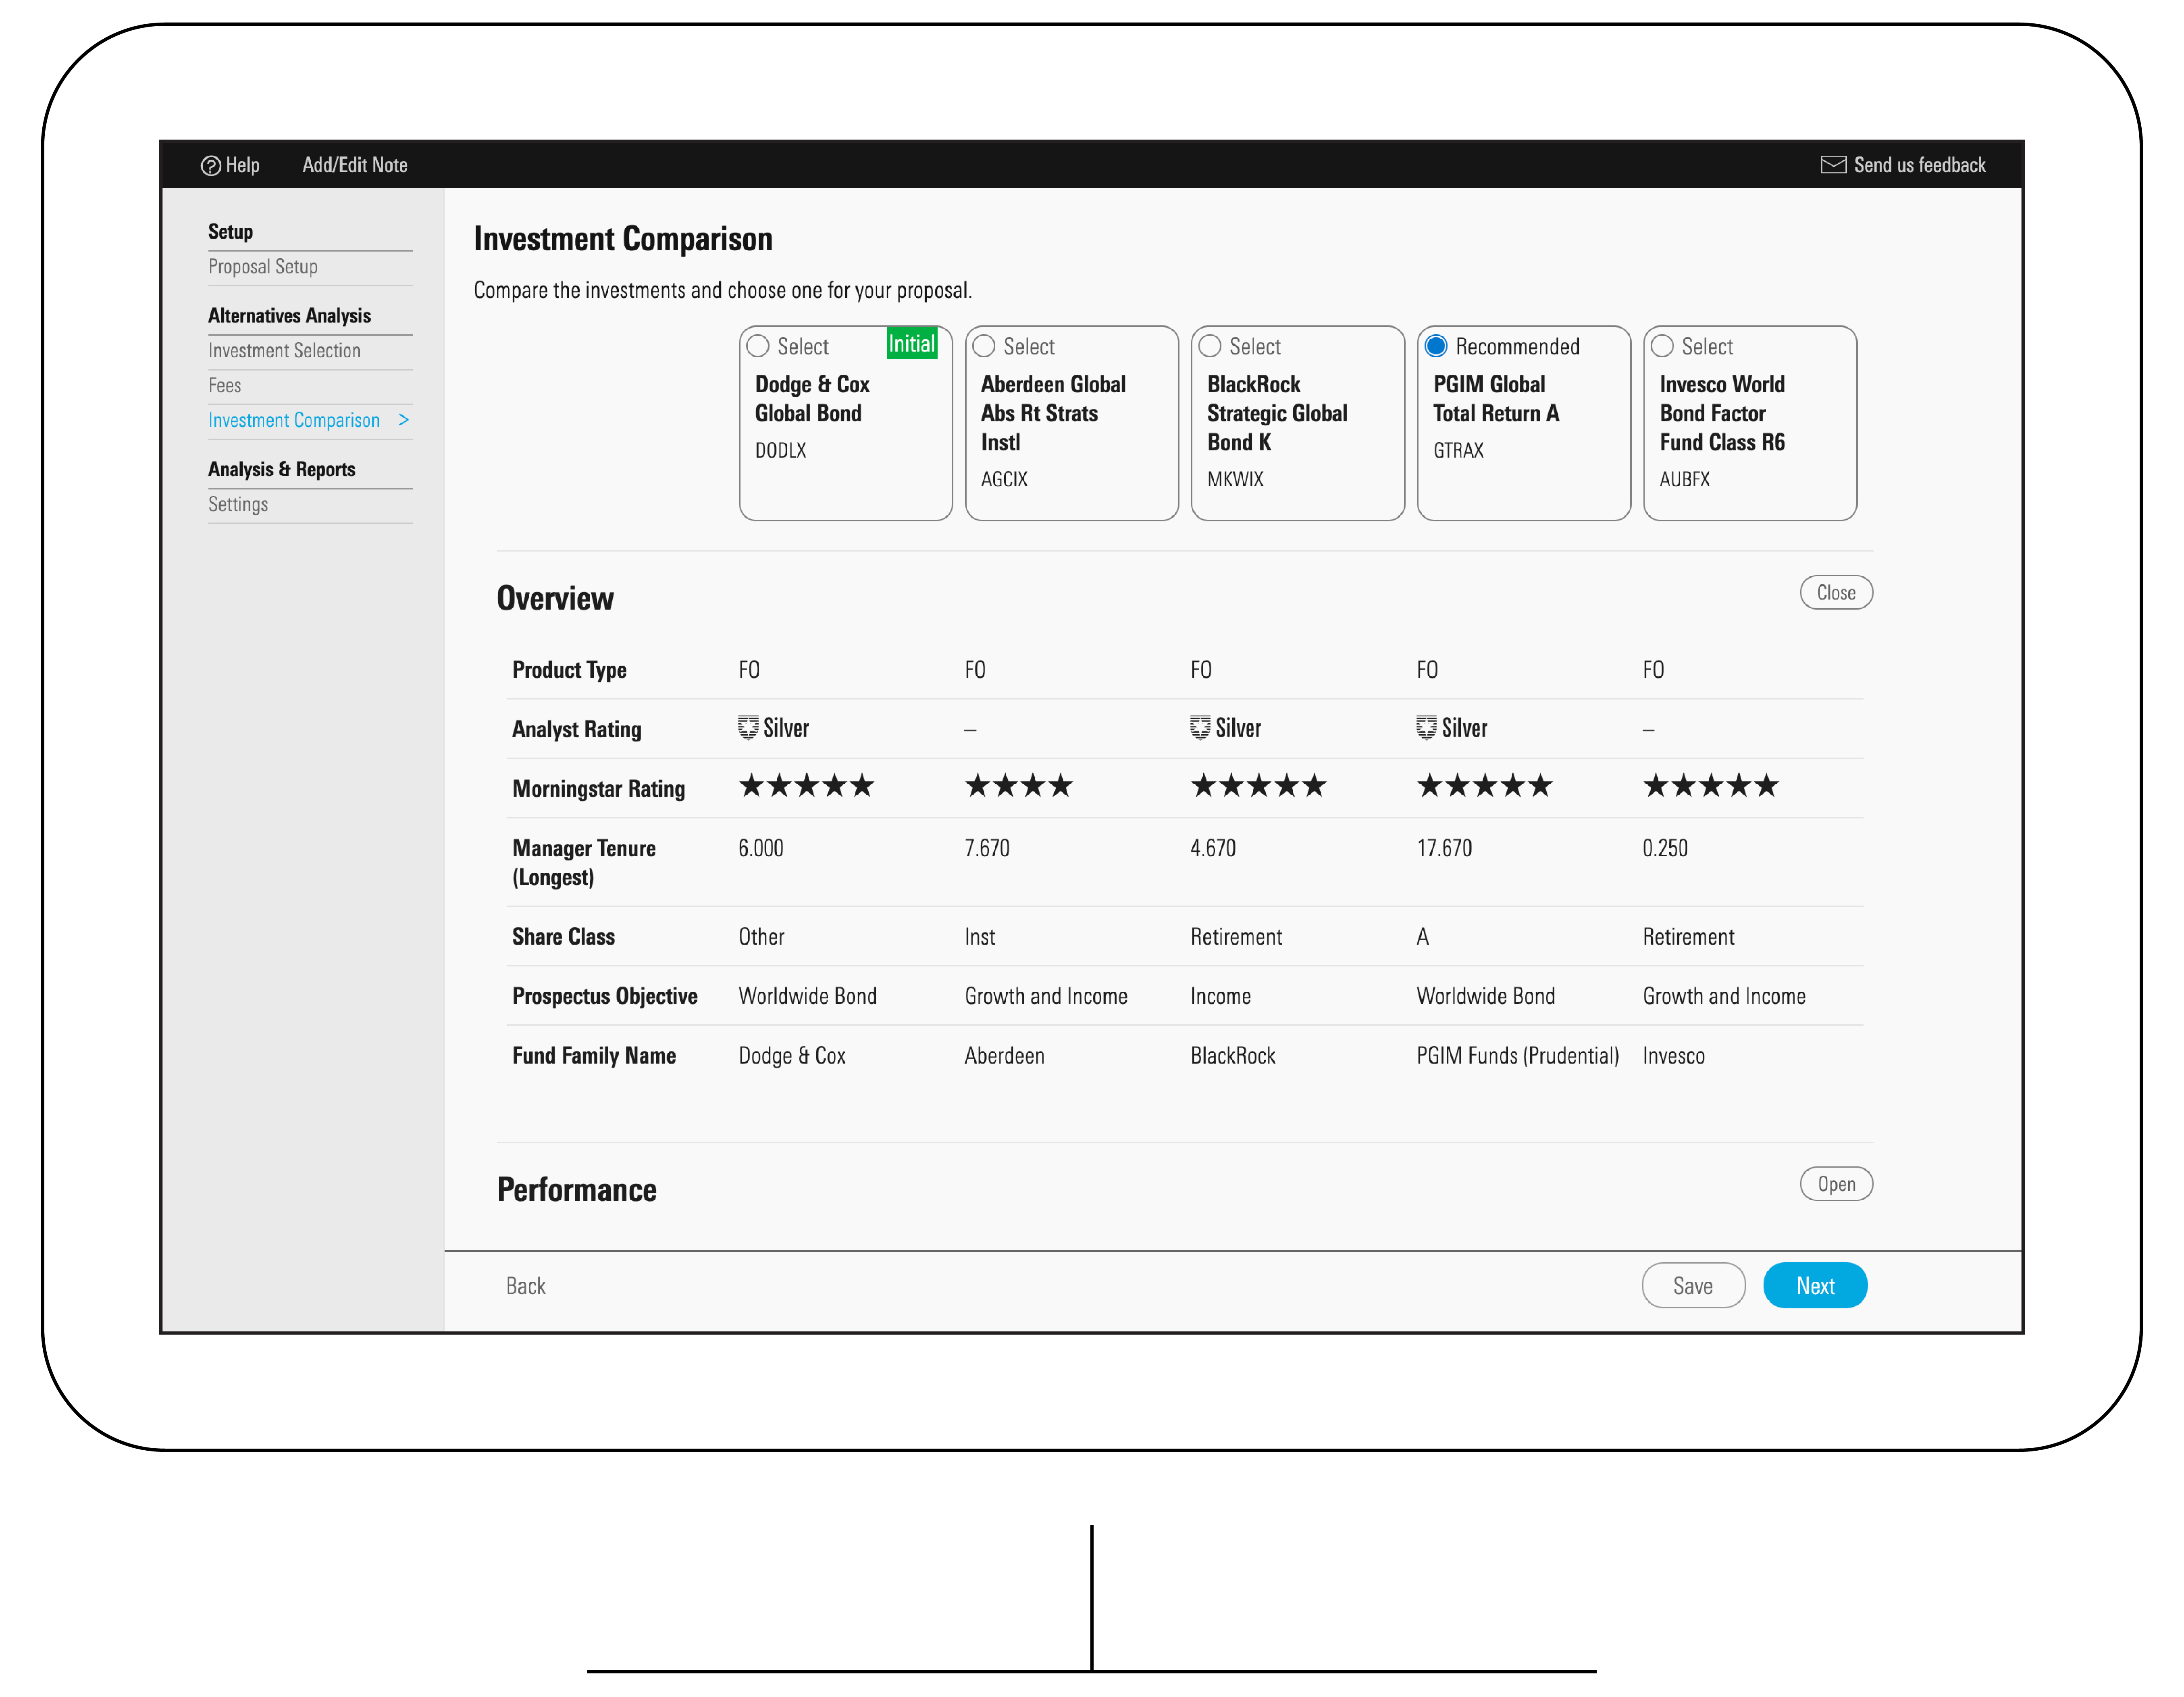Click the Back link
The width and height of the screenshot is (2184, 1697).
(526, 1286)
